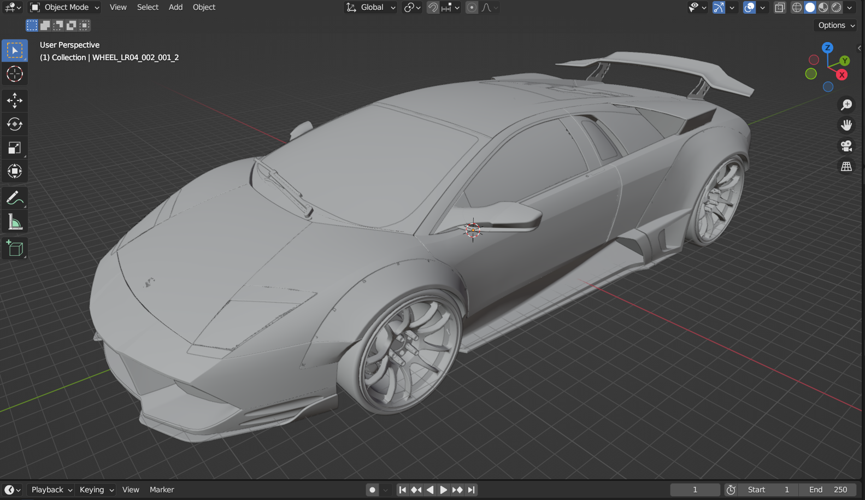The width and height of the screenshot is (865, 500).
Task: Activate the combined Transform tool
Action: (x=15, y=171)
